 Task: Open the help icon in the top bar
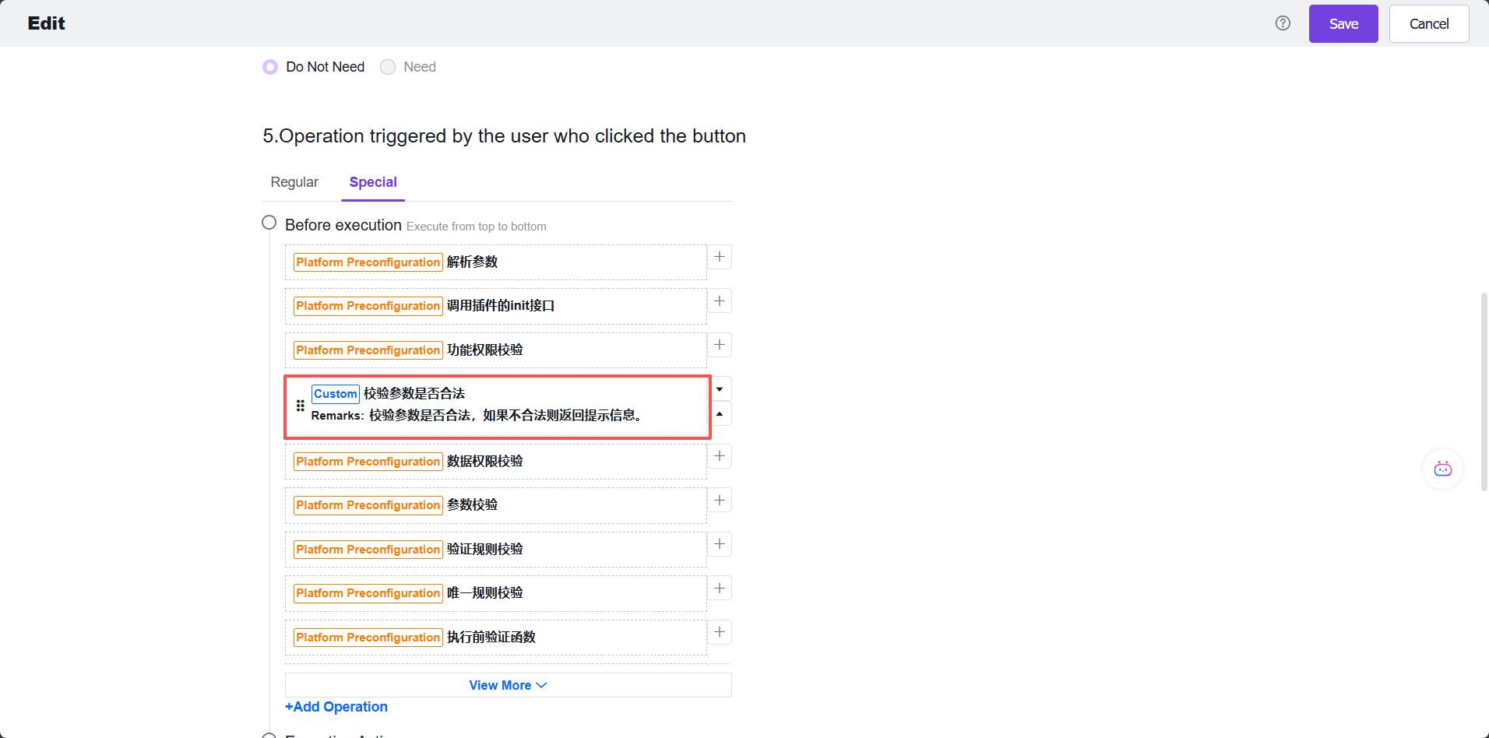(x=1281, y=23)
